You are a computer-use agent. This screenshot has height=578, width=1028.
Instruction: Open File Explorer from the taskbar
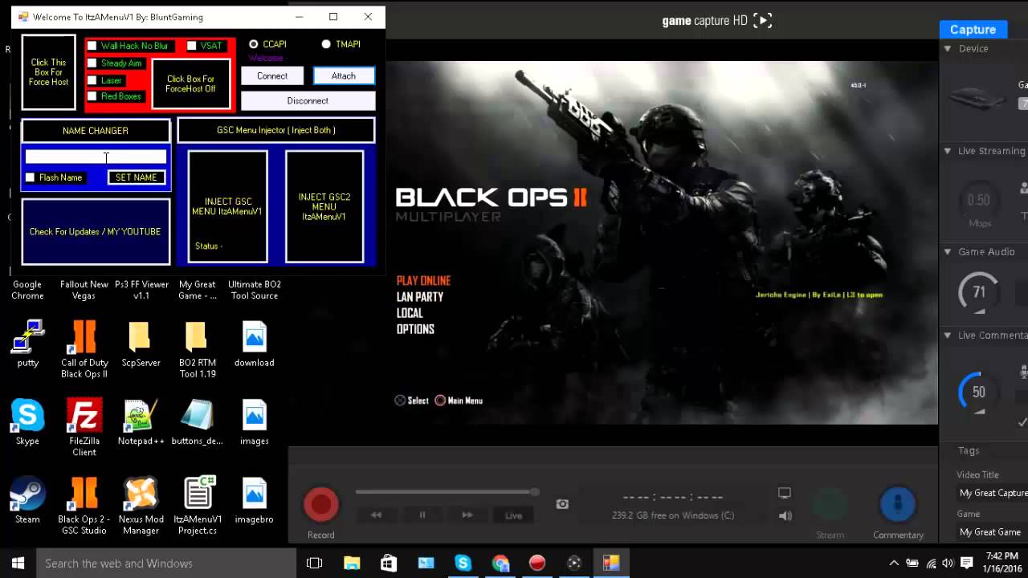tap(352, 563)
